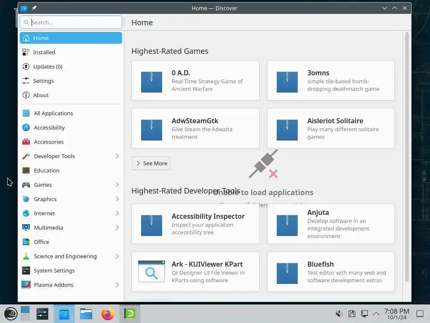Image resolution: width=430 pixels, height=323 pixels.
Task: Open the AdwSteamGtk application card
Action: tap(195, 128)
